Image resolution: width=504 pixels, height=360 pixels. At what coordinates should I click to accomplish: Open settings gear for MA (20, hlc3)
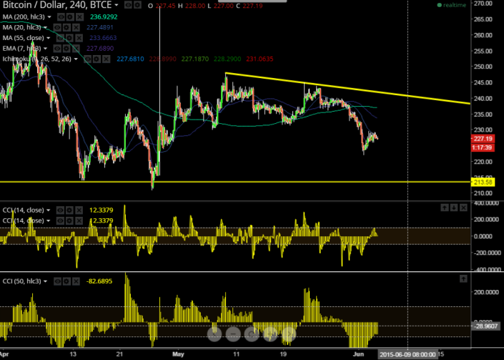coord(66,27)
